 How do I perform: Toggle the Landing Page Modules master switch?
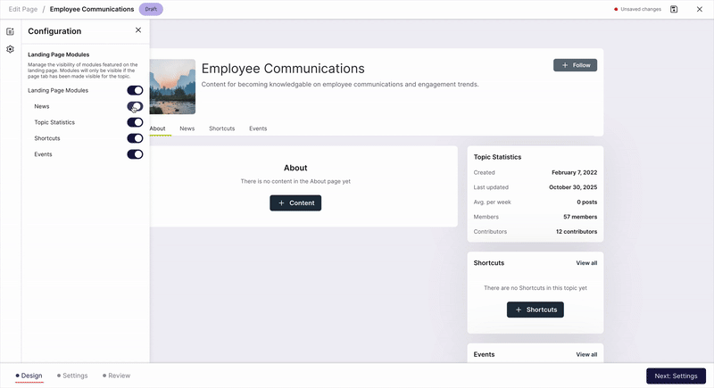click(x=135, y=90)
